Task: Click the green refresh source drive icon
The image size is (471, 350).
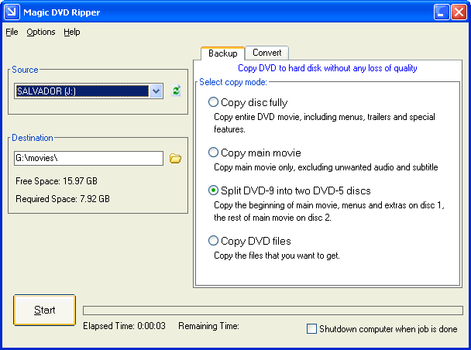Action: coord(176,91)
